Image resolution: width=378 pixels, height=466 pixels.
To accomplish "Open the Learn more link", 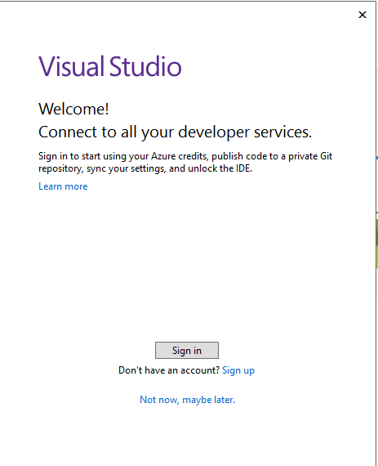I will pyautogui.click(x=63, y=186).
